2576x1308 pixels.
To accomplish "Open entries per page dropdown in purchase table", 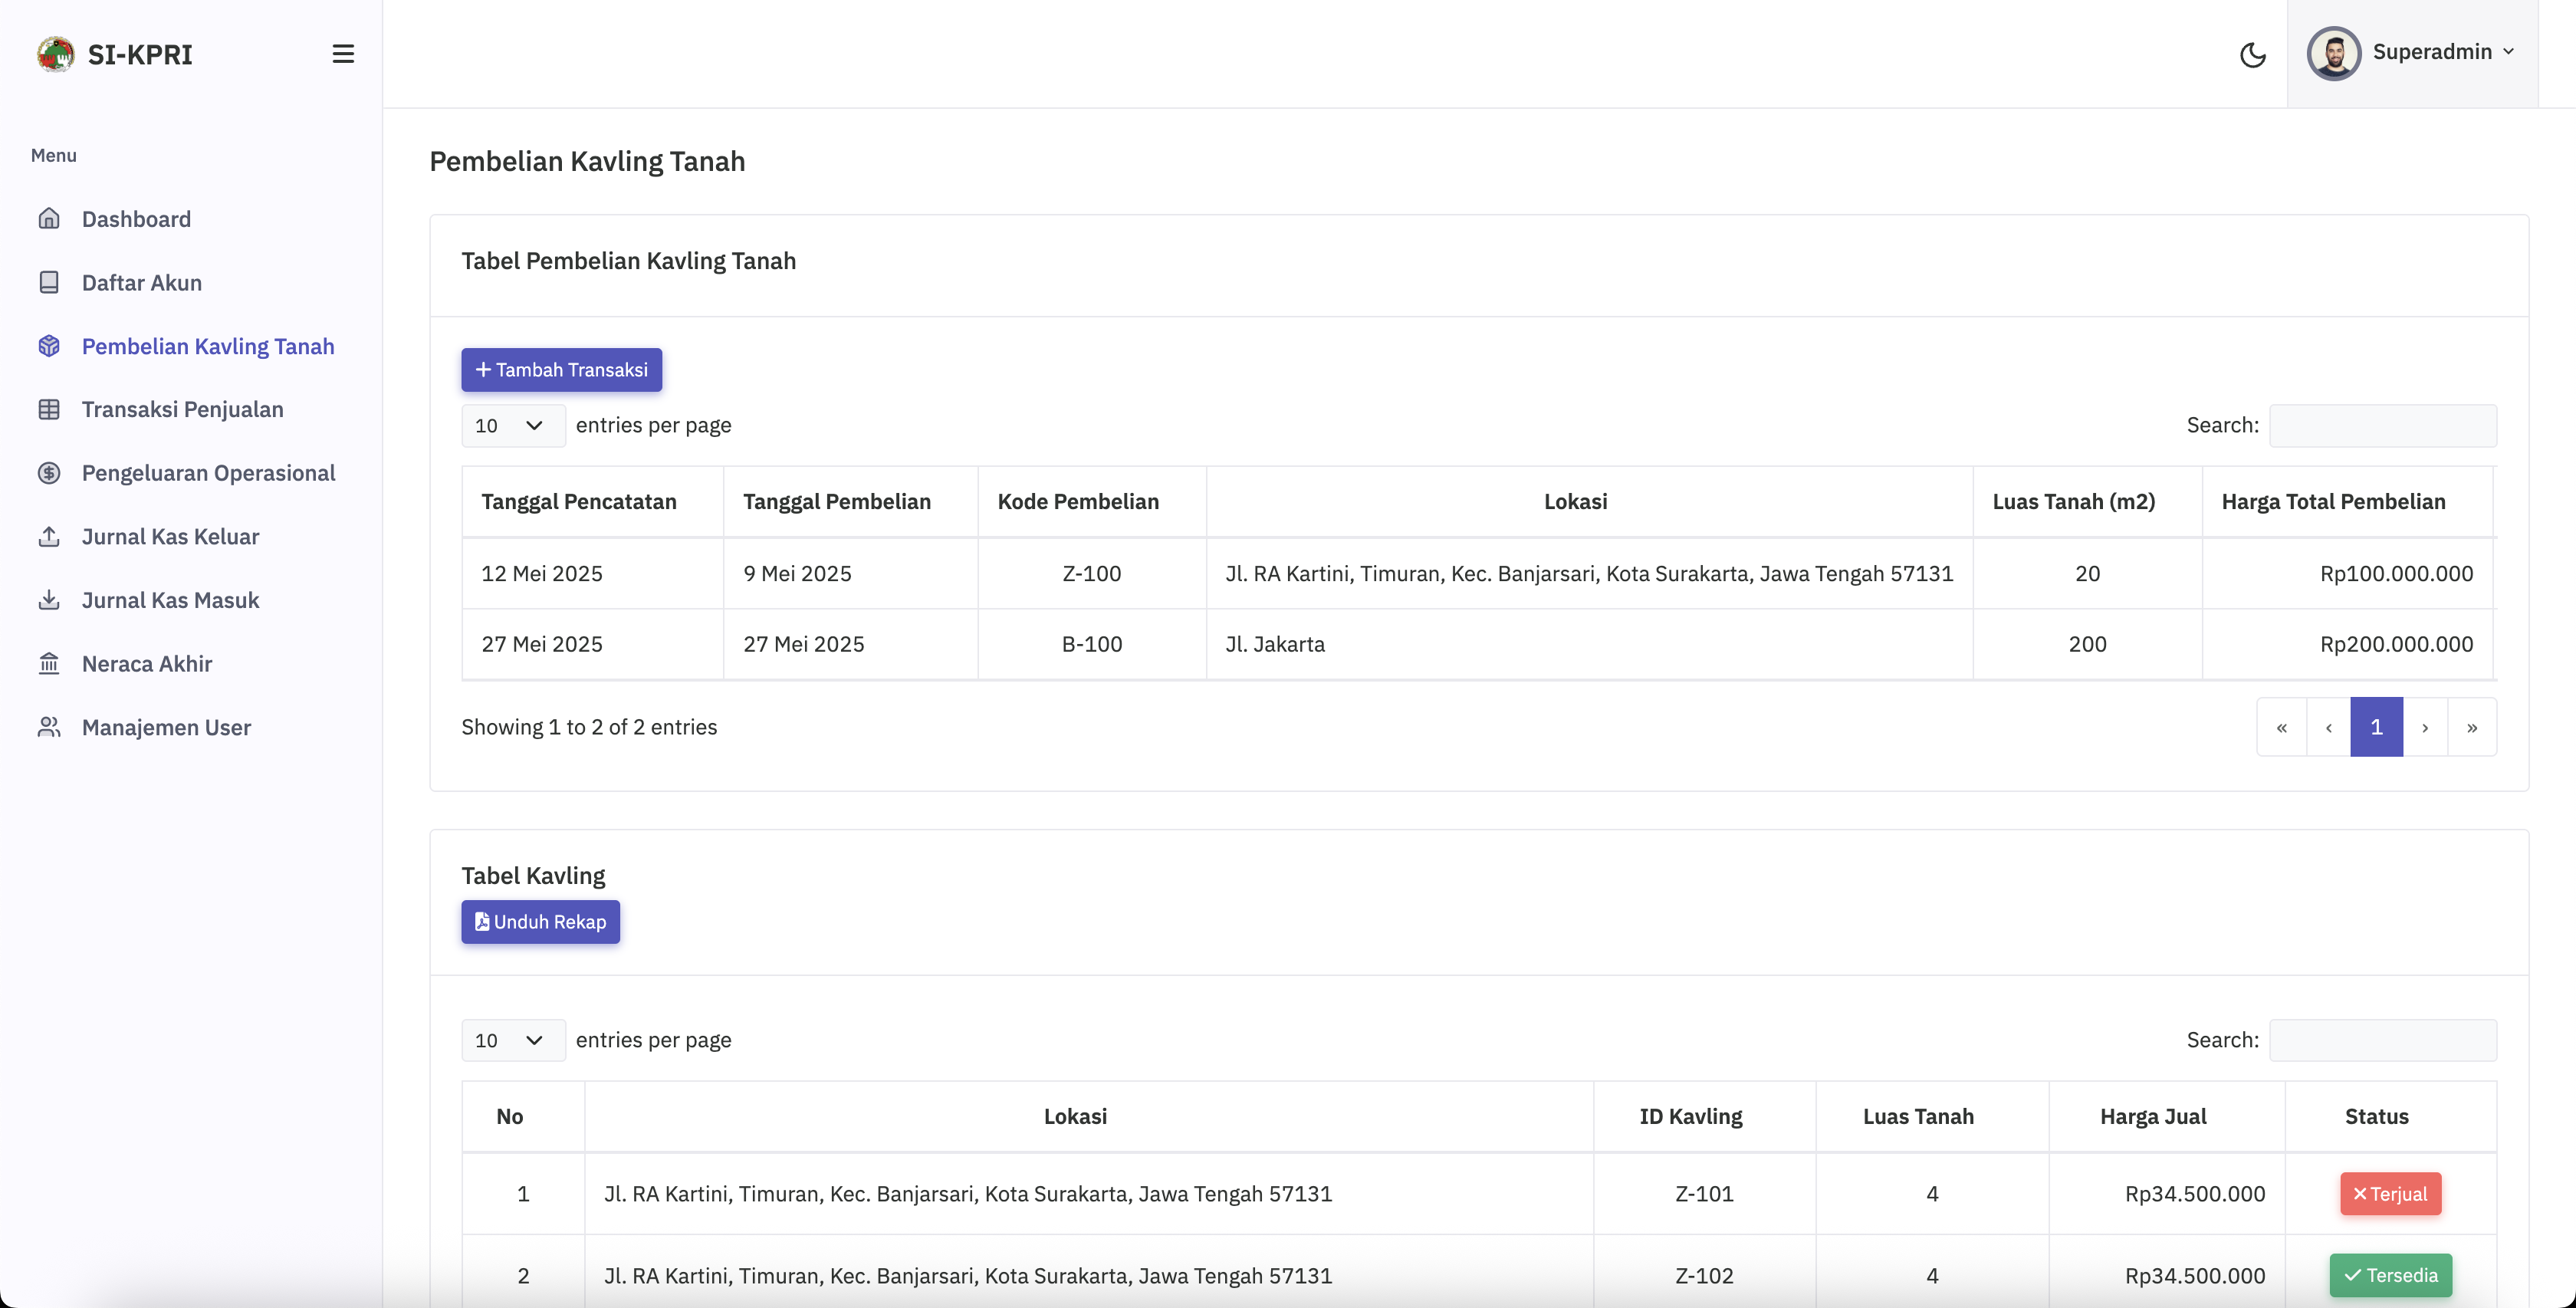I will [x=512, y=425].
